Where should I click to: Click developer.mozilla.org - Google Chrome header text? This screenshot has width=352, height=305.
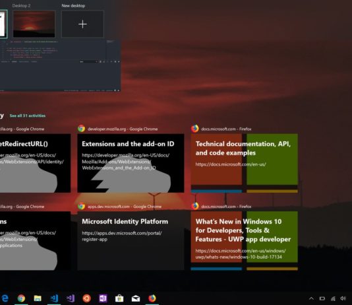123,129
